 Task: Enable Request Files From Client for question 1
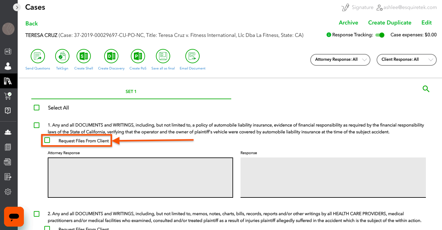pyautogui.click(x=47, y=140)
